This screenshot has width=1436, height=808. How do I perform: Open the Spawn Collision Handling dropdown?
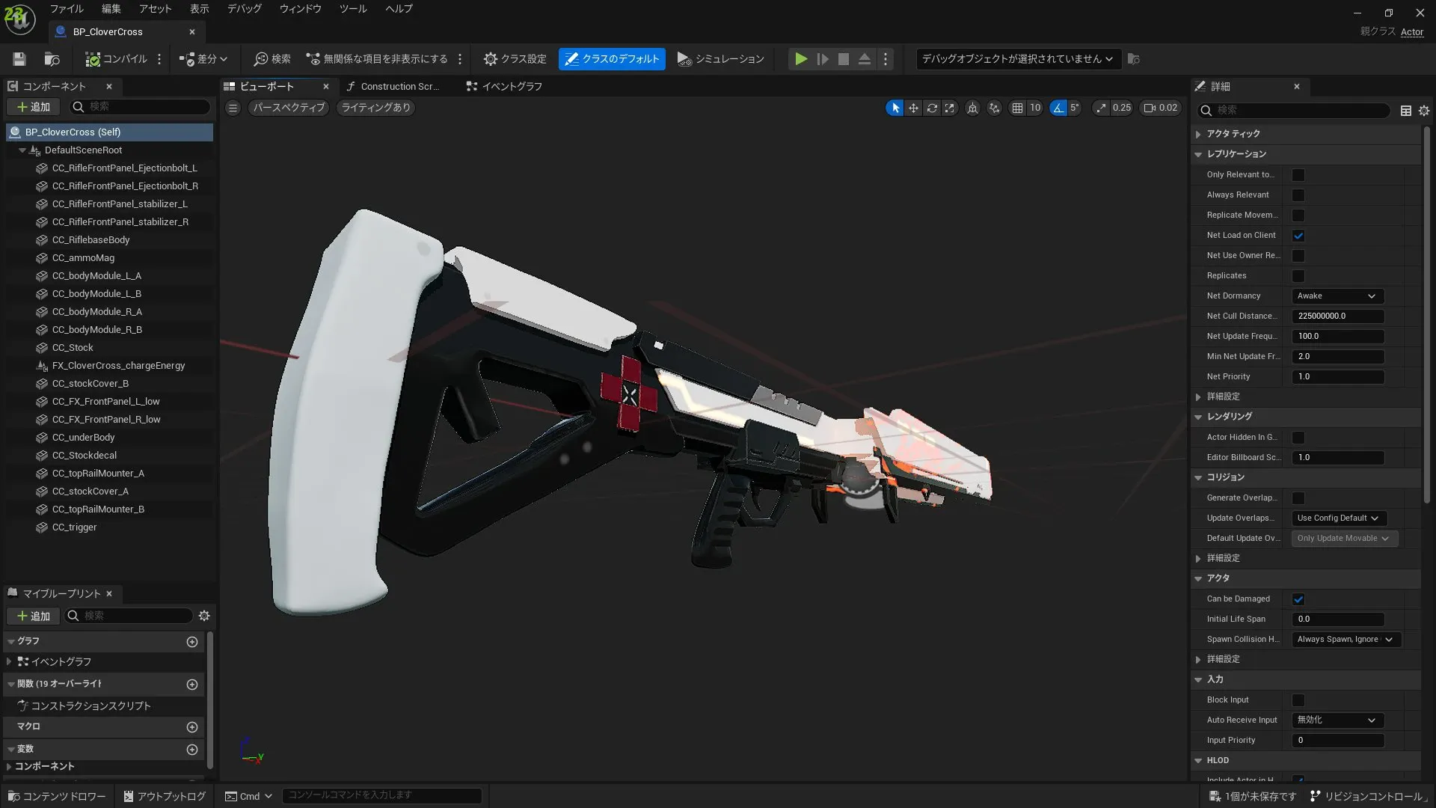(1344, 639)
